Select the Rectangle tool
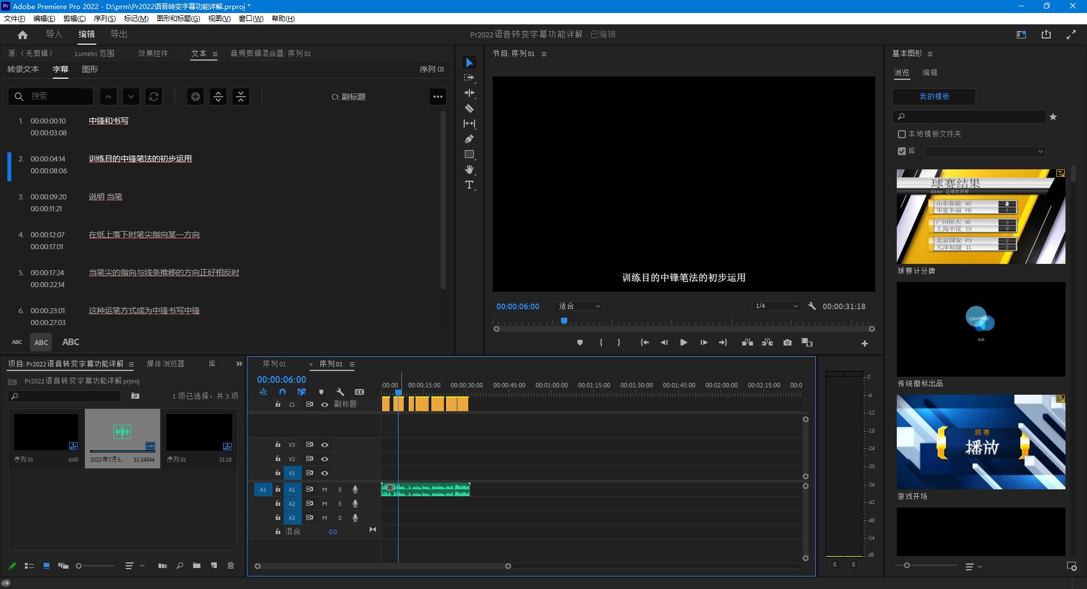Image resolution: width=1087 pixels, height=589 pixels. click(x=469, y=154)
